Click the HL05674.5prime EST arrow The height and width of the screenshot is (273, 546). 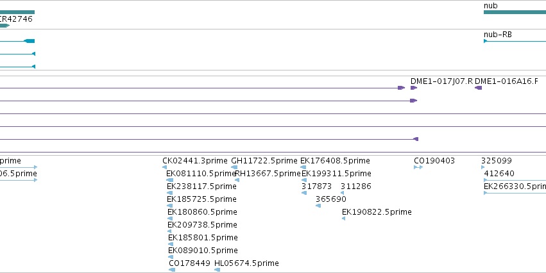[x=218, y=270]
